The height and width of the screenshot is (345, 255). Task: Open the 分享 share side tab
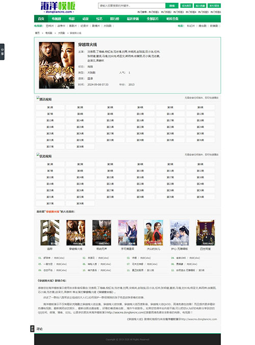tap(2, 52)
